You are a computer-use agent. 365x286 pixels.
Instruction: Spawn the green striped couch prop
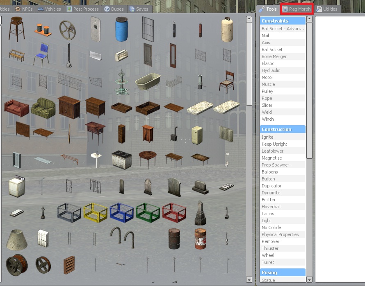coord(43,108)
